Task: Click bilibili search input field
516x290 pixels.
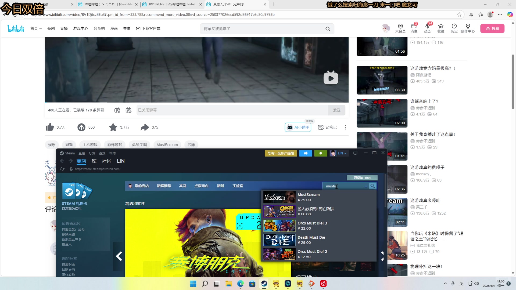Action: pos(262,29)
